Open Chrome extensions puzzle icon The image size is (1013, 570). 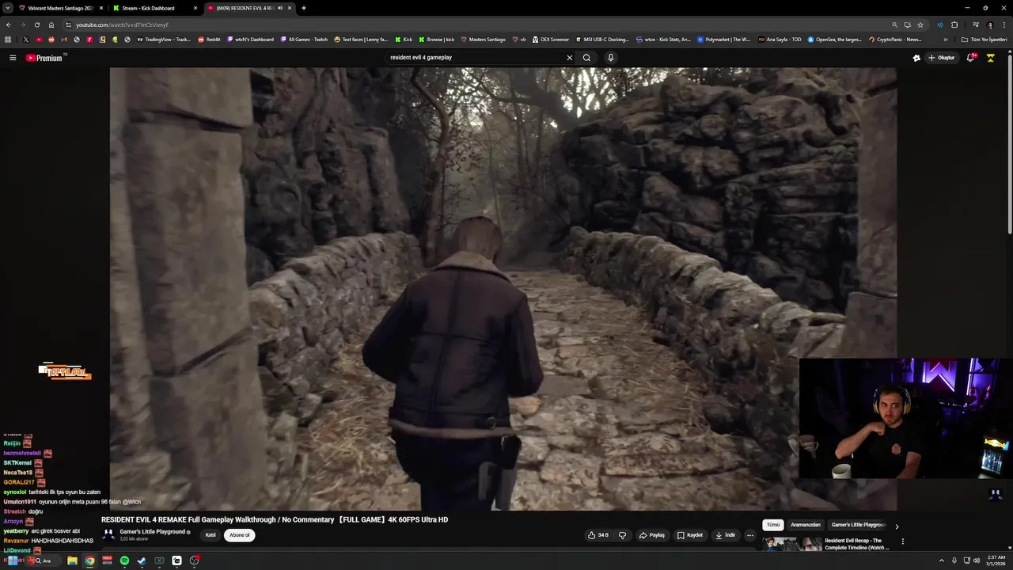pyautogui.click(x=954, y=25)
